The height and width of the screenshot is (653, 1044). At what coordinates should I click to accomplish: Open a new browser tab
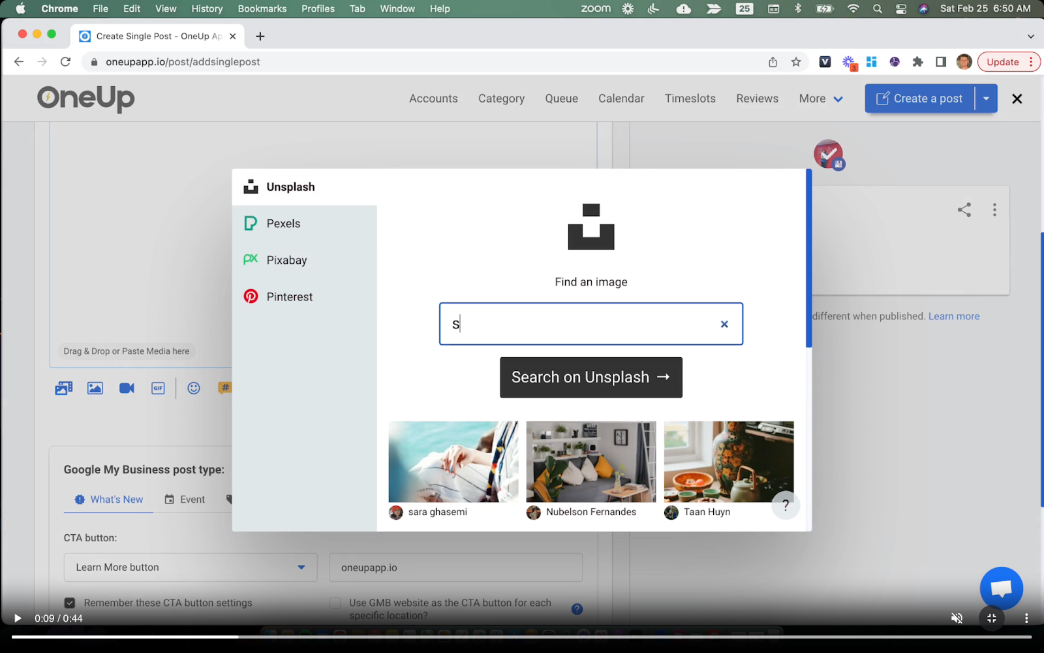pyautogui.click(x=260, y=36)
